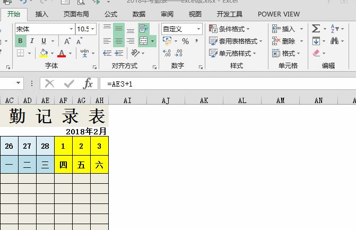Open underline style dropdown arrow
This screenshot has height=230, width=356.
point(53,41)
